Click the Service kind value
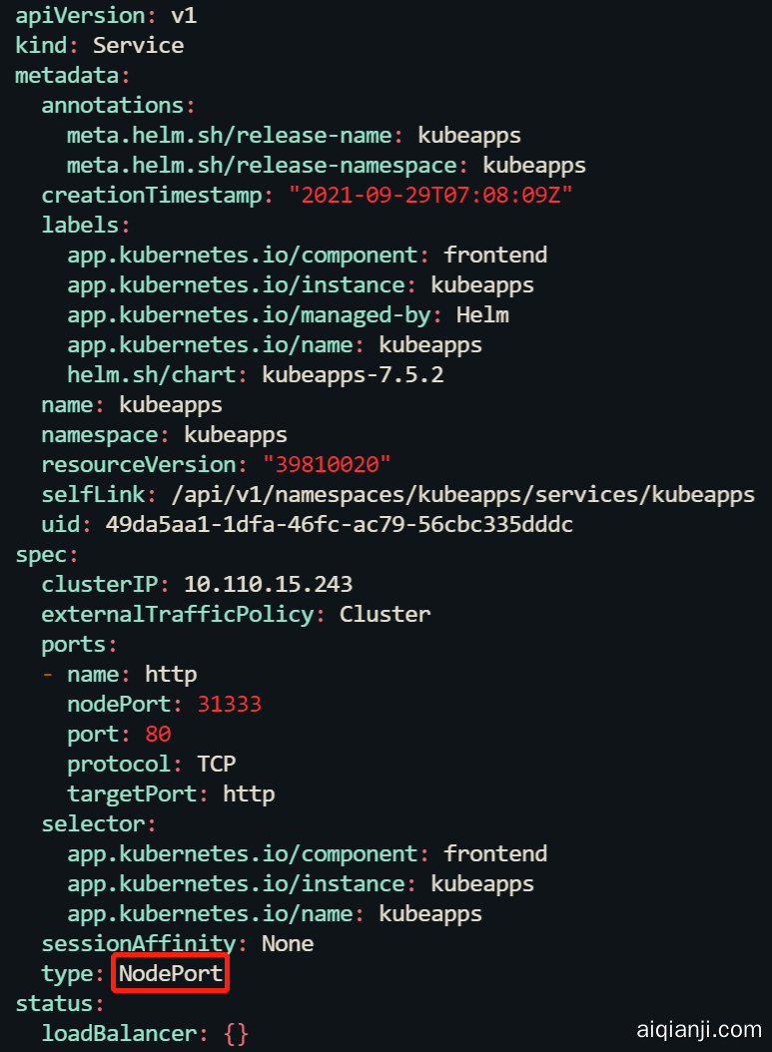 click(x=138, y=46)
